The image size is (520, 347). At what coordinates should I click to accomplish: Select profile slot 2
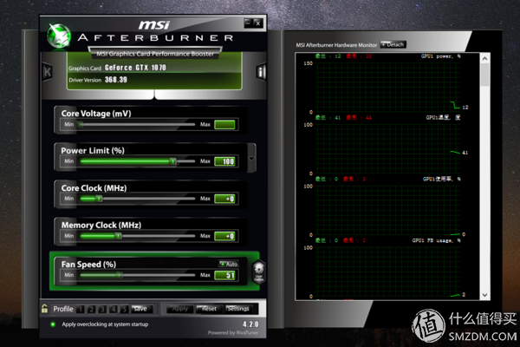click(91, 309)
